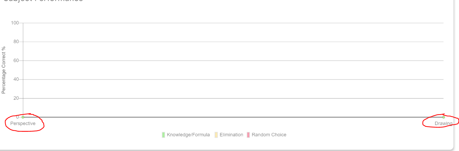Select the green data point above Drawing
459x151 pixels.
[444, 117]
